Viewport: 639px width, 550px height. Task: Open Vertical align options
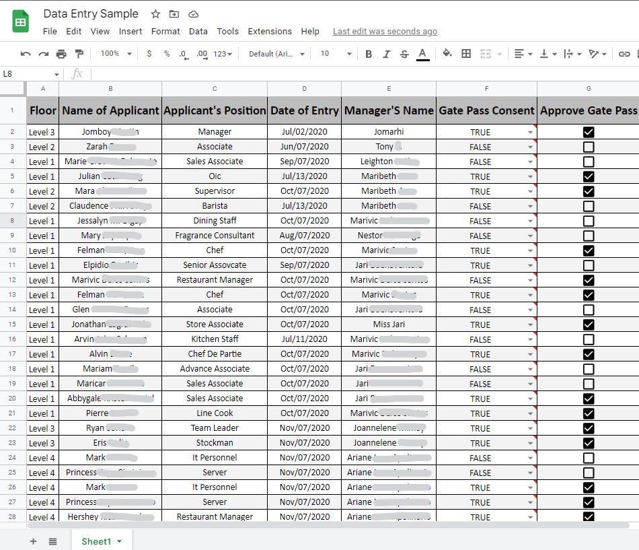548,53
